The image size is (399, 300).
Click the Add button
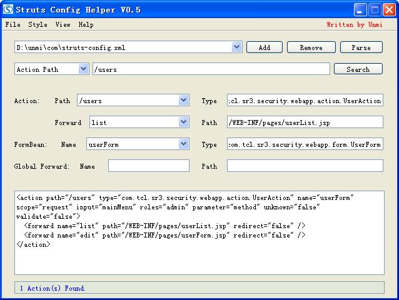(x=264, y=47)
